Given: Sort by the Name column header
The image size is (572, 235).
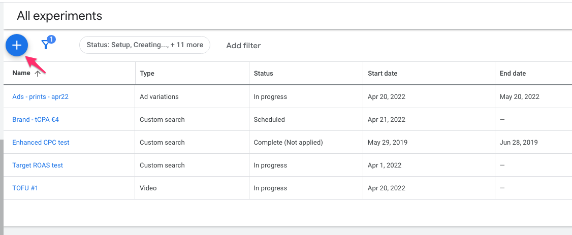Looking at the screenshot, I should click(x=21, y=73).
